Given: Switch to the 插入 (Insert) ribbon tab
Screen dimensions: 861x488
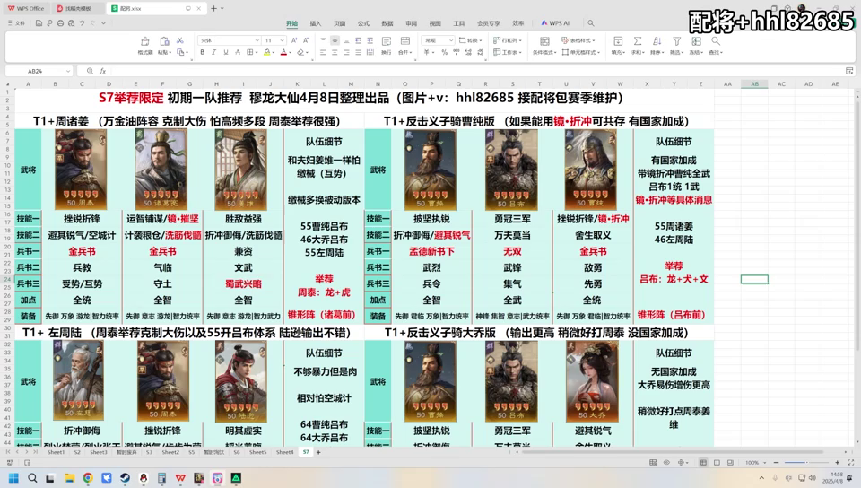Looking at the screenshot, I should pos(316,23).
